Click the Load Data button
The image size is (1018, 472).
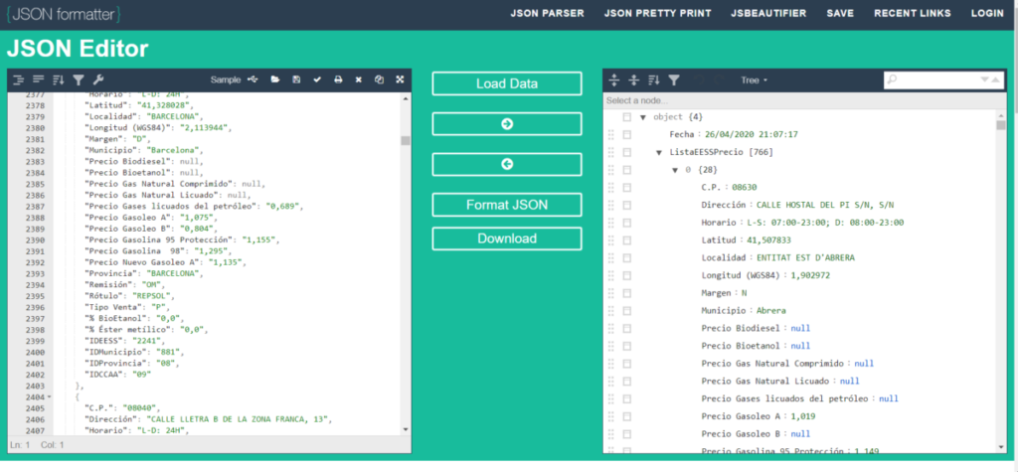[x=507, y=83]
